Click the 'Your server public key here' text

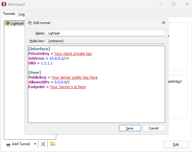point(75,77)
